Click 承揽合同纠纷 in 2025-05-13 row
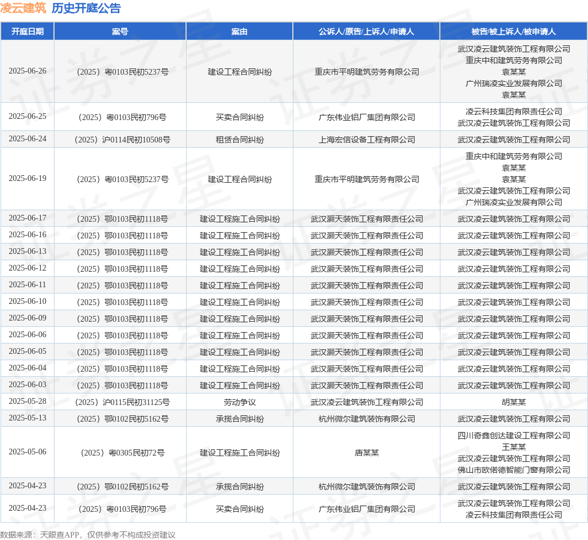588x540 pixels. click(x=239, y=419)
